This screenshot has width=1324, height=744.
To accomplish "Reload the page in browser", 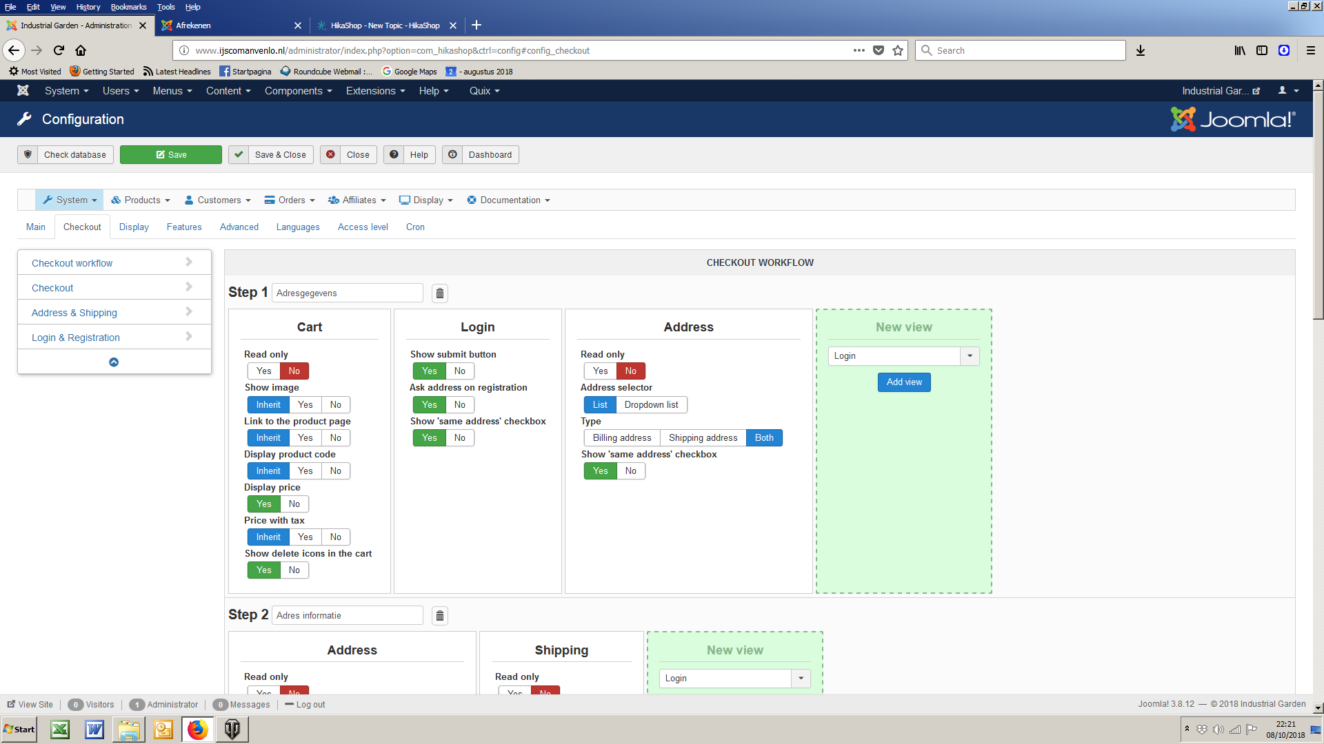I will [x=59, y=50].
